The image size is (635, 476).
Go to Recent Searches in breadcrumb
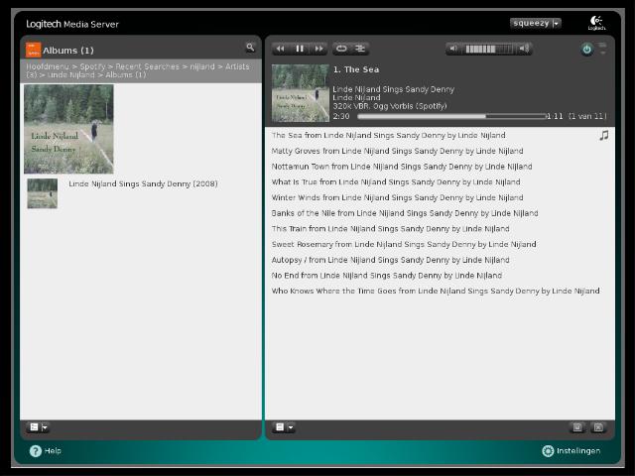tap(147, 66)
